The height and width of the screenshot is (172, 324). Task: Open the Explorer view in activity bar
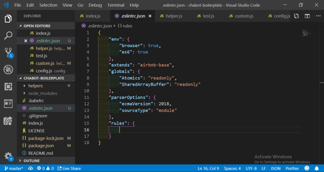(8, 19)
